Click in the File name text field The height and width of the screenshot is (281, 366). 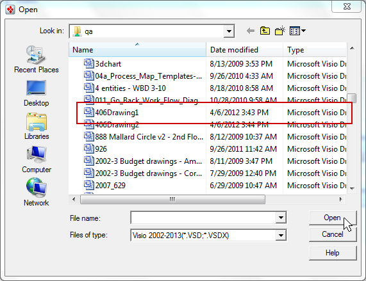tap(203, 218)
